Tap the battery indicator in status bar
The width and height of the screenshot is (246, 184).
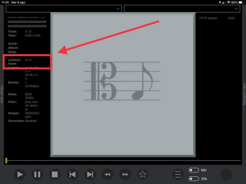click(x=240, y=2)
